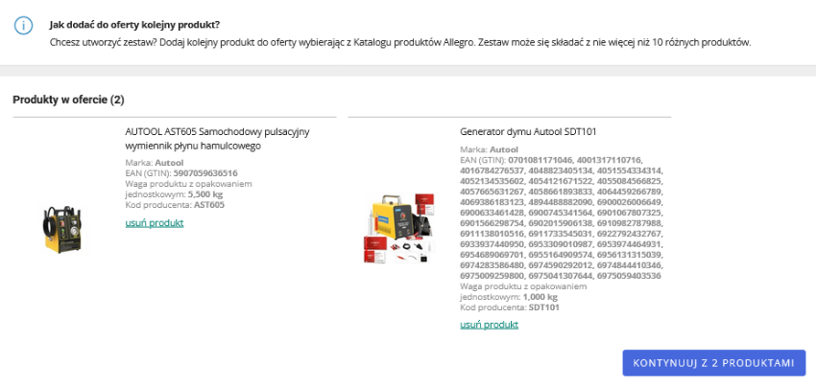Image resolution: width=816 pixels, height=386 pixels.
Task: Click EAN number '6933937440950'
Action: click(492, 243)
